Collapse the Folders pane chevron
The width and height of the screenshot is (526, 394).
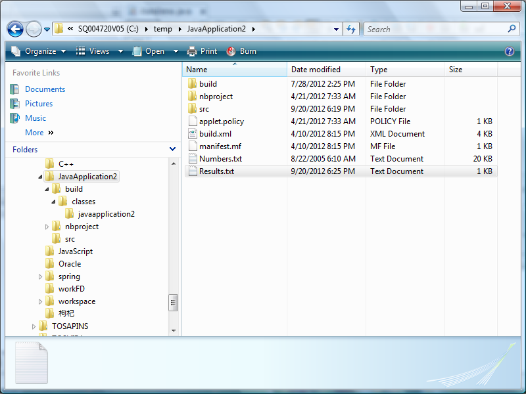(x=172, y=150)
